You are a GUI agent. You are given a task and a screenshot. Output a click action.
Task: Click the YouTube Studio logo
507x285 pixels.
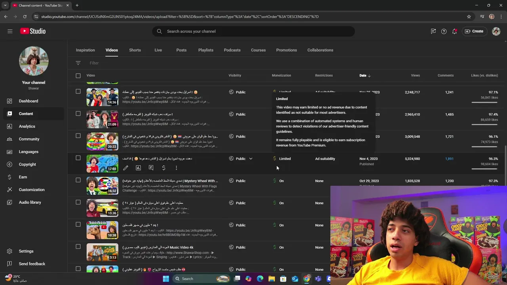(x=32, y=31)
